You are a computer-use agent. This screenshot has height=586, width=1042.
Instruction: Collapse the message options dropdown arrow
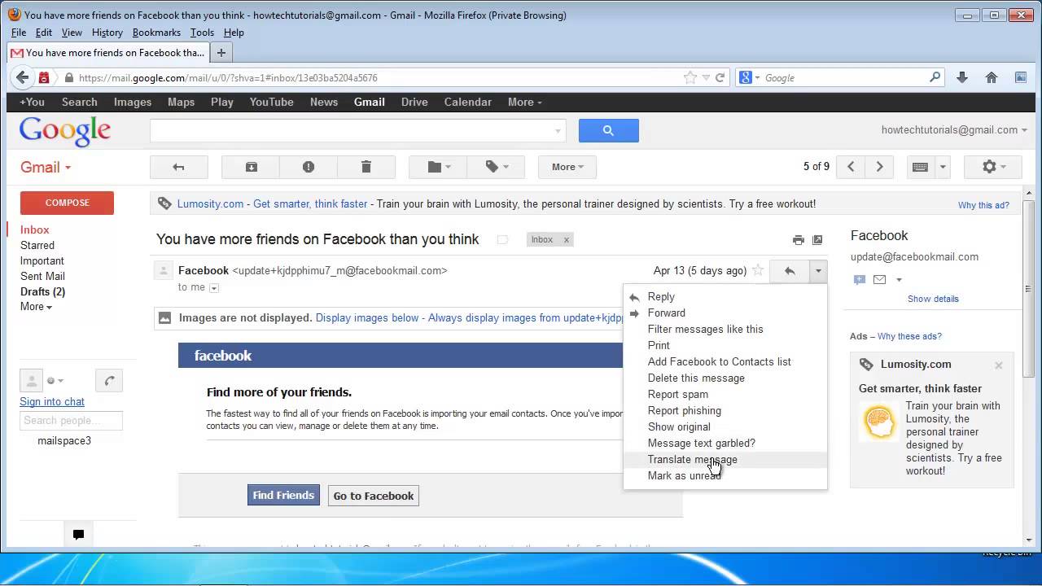coord(819,271)
